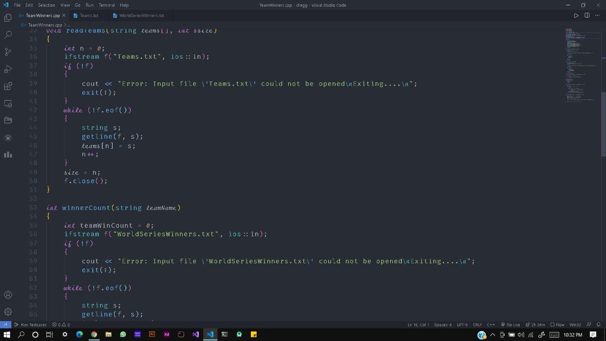Viewport: 606px width, 341px height.
Task: Open the remote window indicator in status bar
Action: point(5,324)
